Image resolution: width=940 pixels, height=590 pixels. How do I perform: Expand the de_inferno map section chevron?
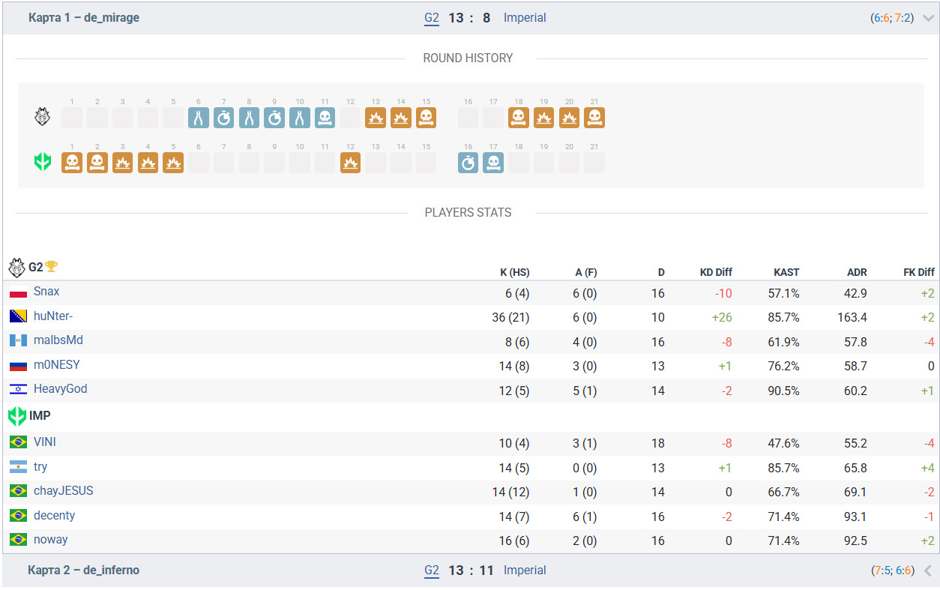point(928,571)
